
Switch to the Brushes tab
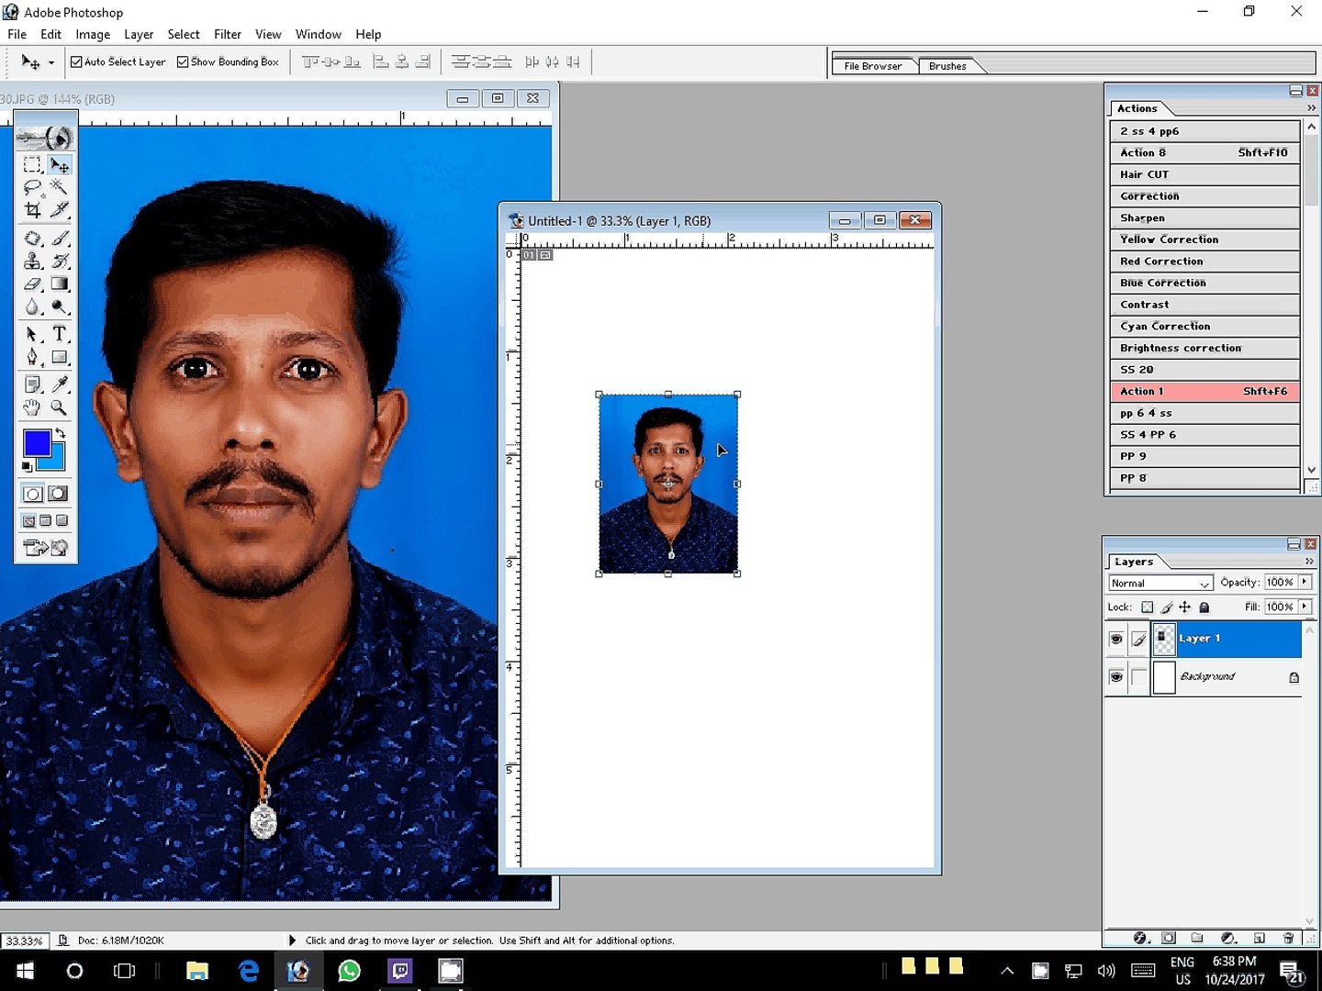(947, 66)
